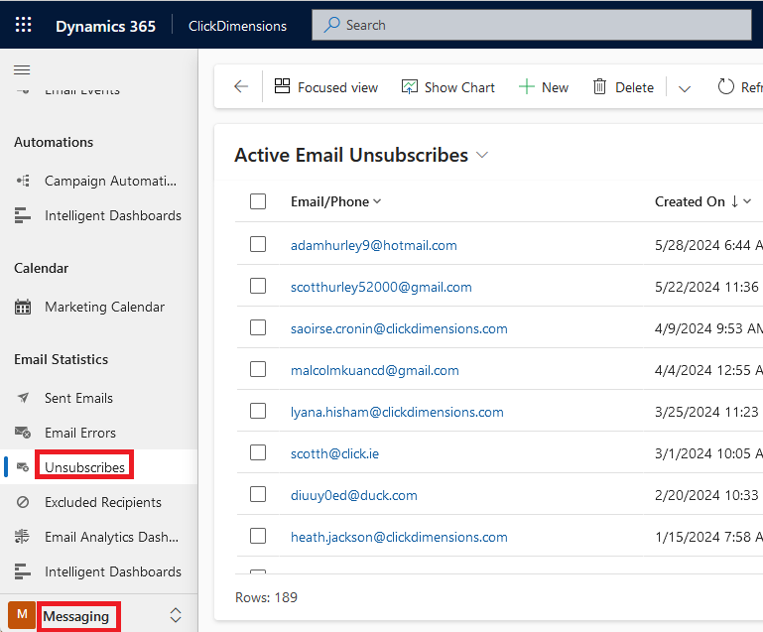
Task: Select the row checkbox for scotth@click.ie
Action: click(258, 453)
